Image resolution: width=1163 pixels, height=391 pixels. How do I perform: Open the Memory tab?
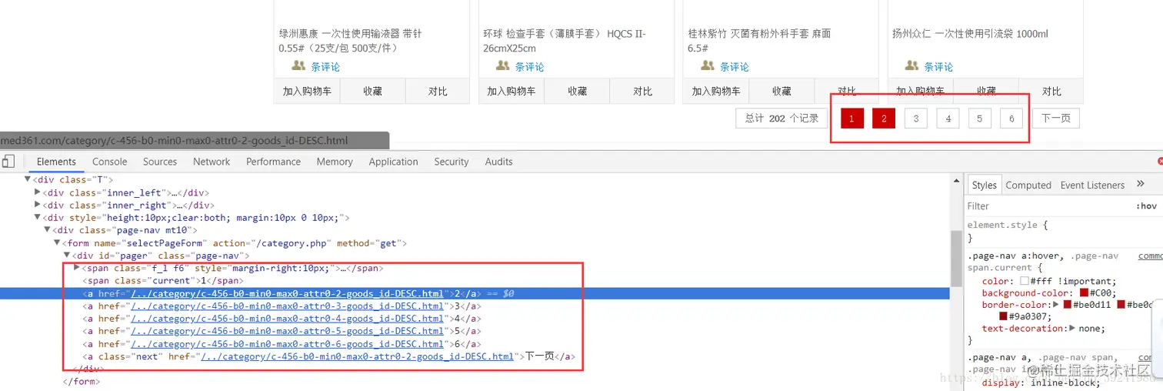(335, 162)
